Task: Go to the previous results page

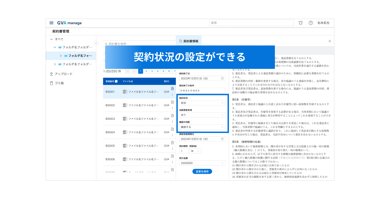Action: point(134,71)
